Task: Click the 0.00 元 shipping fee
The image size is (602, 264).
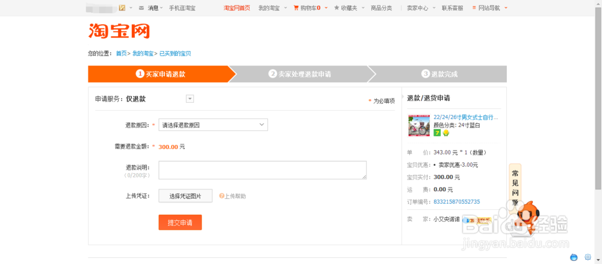Action: (x=443, y=189)
